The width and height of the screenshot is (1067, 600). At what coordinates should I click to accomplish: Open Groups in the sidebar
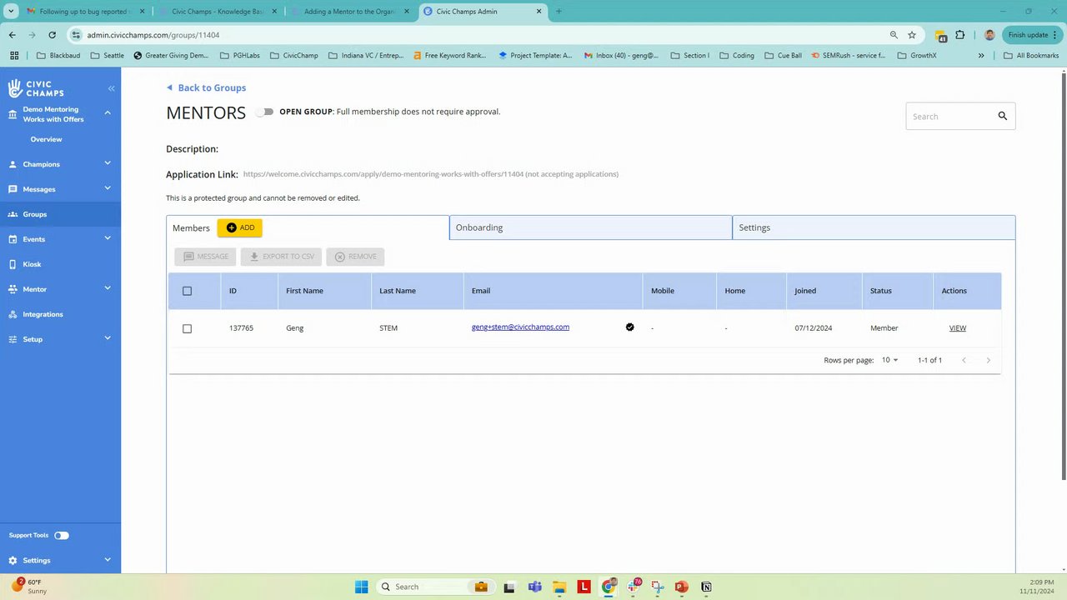click(60, 214)
